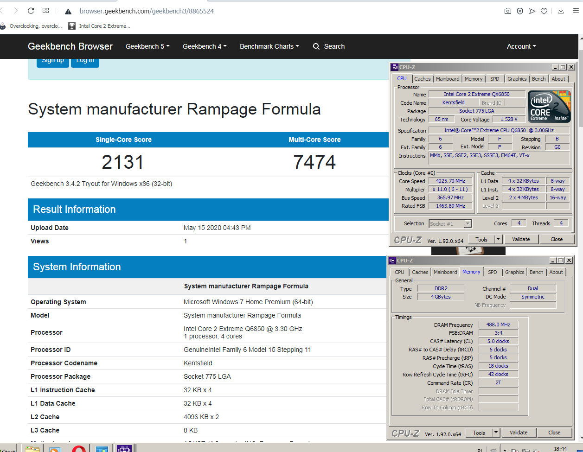Click Tools in the memory CPU-Z window
This screenshot has width=583, height=452.
click(479, 433)
